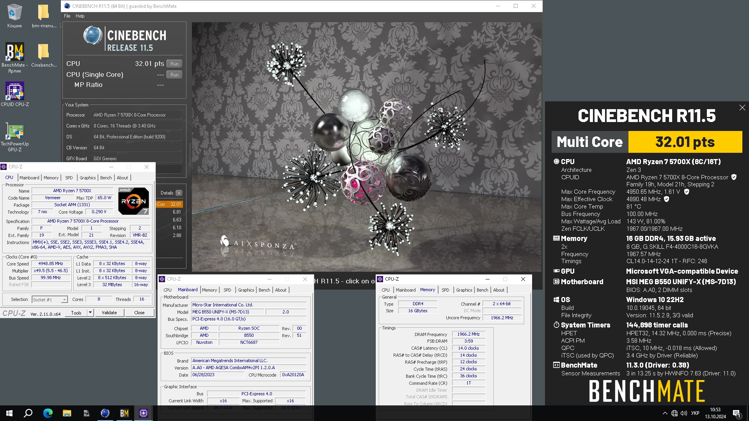Screen dimensions: 749x421
Task: Open notification center icon
Action: click(737, 413)
